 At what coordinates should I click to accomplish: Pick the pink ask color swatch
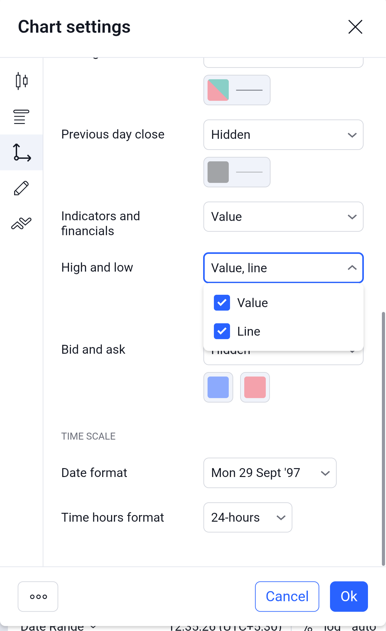click(255, 387)
